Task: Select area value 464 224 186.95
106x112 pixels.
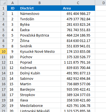Action: click(x=78, y=35)
